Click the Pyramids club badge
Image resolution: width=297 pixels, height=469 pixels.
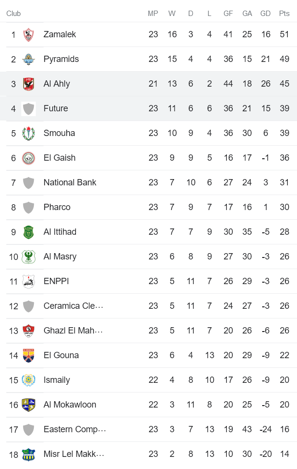[29, 59]
